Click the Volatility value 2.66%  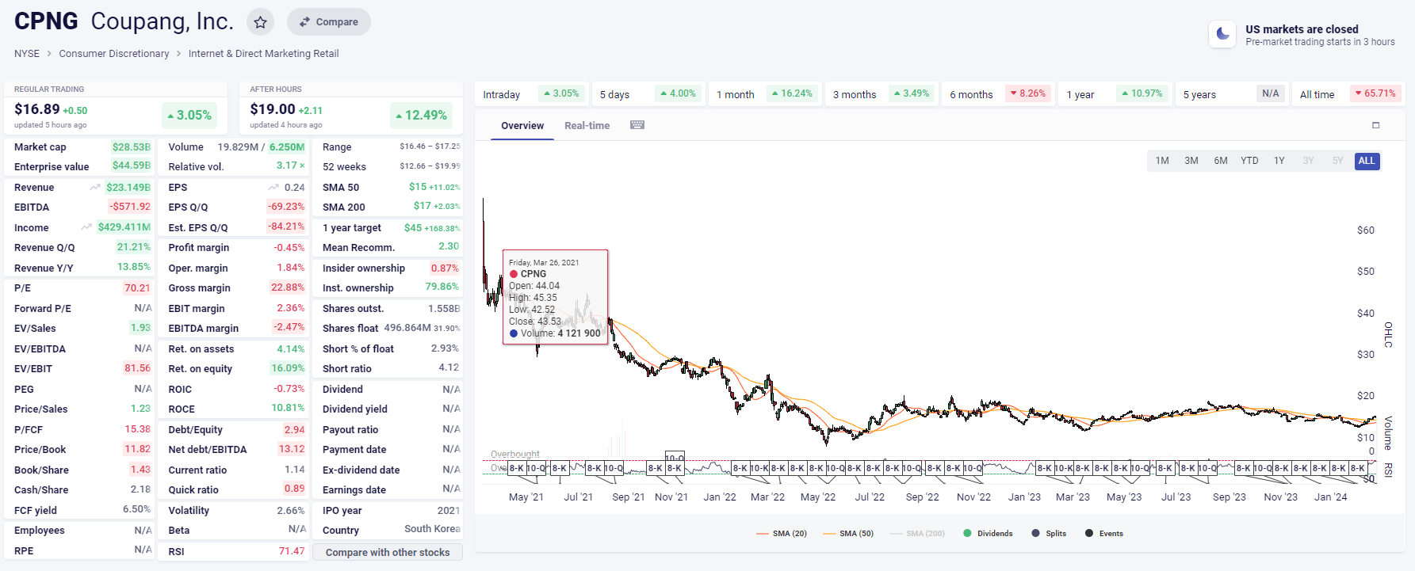[291, 511]
